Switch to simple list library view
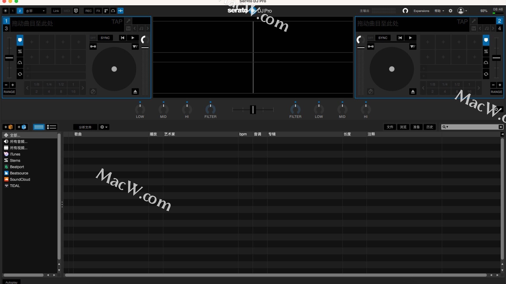Viewport: 506px width, 284px height. [x=39, y=127]
